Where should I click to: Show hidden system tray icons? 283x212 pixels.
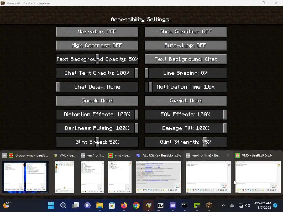point(223,205)
